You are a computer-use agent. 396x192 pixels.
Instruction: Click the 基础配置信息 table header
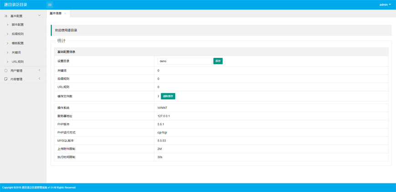click(221, 52)
